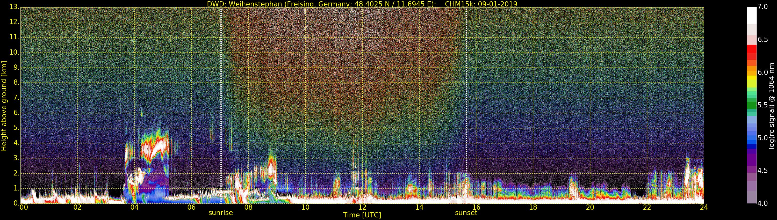Click the height axis tick label '11.'
This screenshot has height=220, width=777.
[x=15, y=37]
